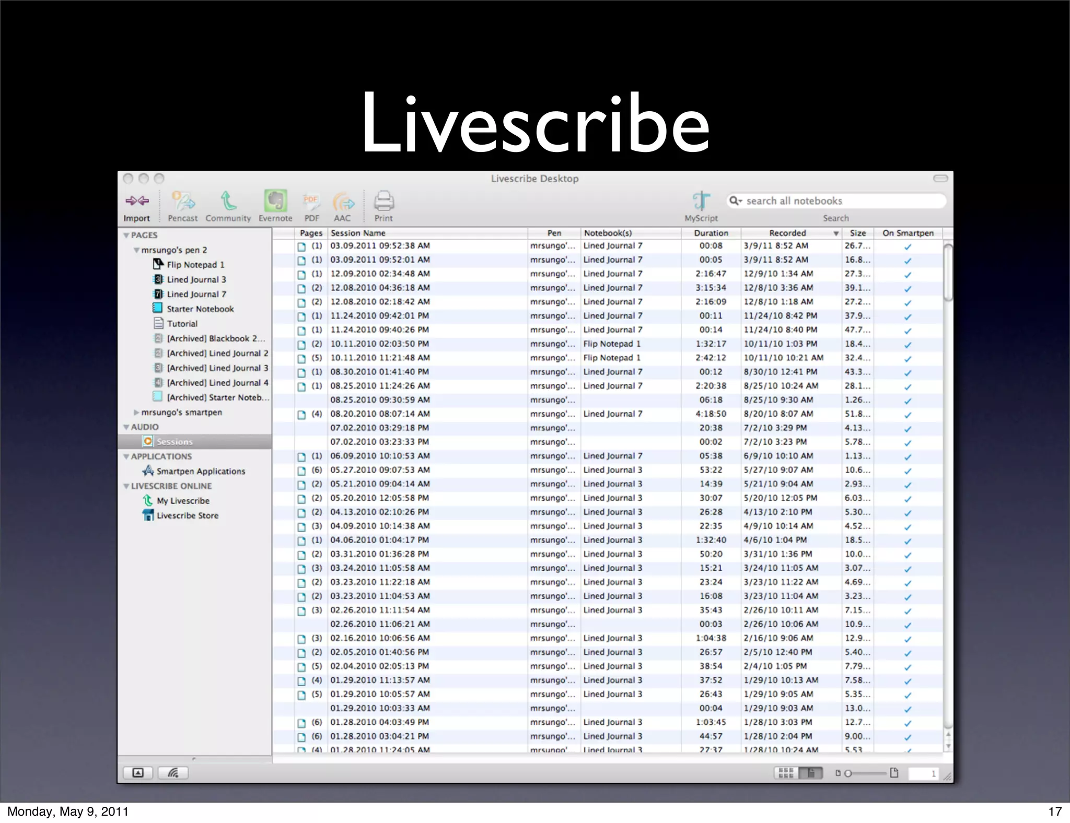Open Livescribe Store in sidebar
Screen dimensions: 1070x823
tap(188, 515)
